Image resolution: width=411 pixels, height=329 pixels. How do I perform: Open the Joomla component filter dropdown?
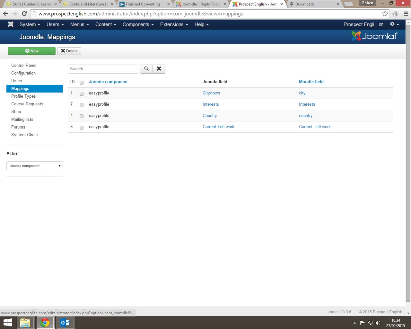35,166
